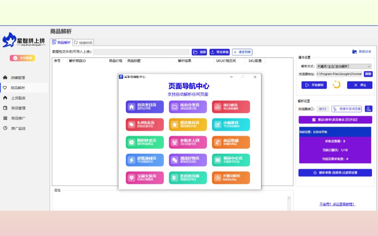Open 关键词解析 cloud search tile
378x236 pixels.
(231, 178)
